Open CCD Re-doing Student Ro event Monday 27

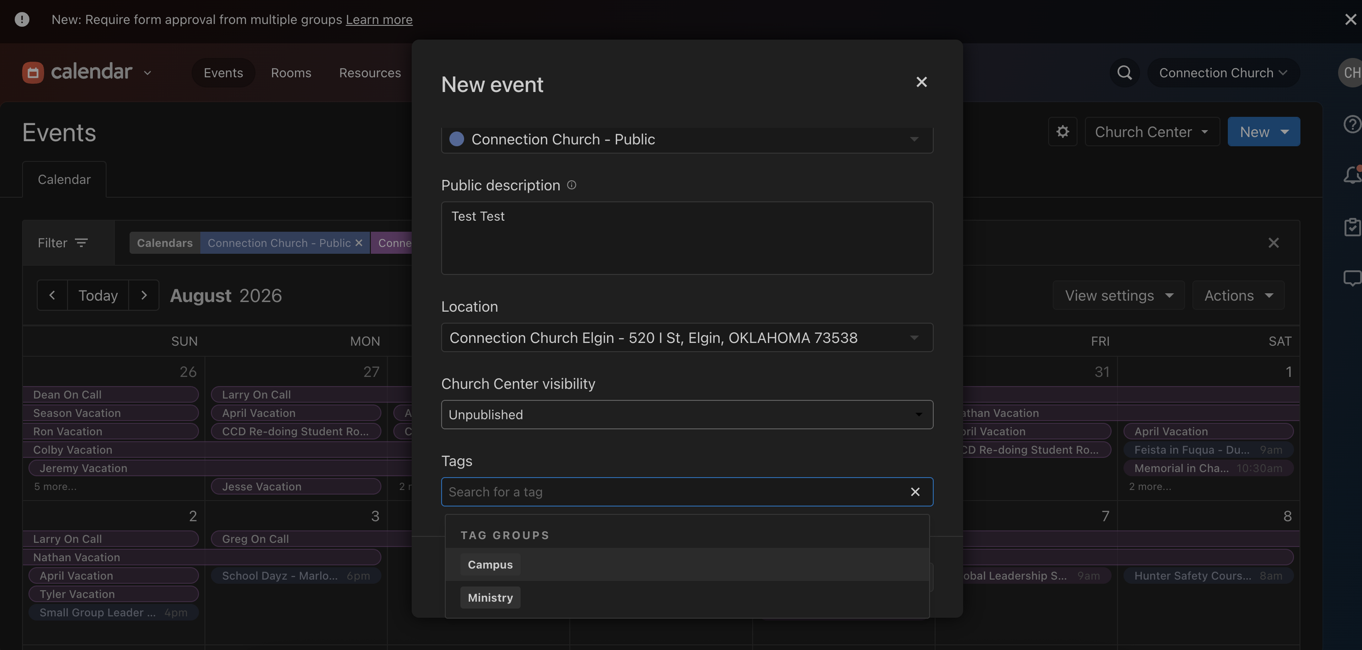[x=296, y=432]
